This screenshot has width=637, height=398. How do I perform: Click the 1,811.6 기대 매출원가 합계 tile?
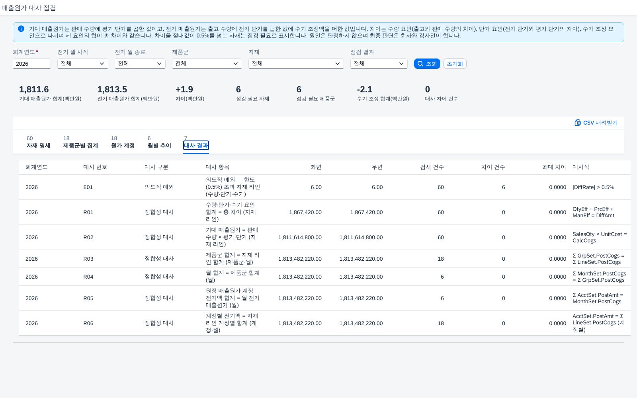tap(50, 94)
